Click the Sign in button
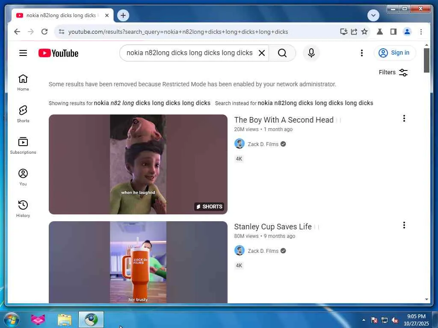This screenshot has height=328, width=438. [394, 53]
